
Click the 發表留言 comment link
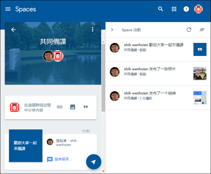point(63,159)
